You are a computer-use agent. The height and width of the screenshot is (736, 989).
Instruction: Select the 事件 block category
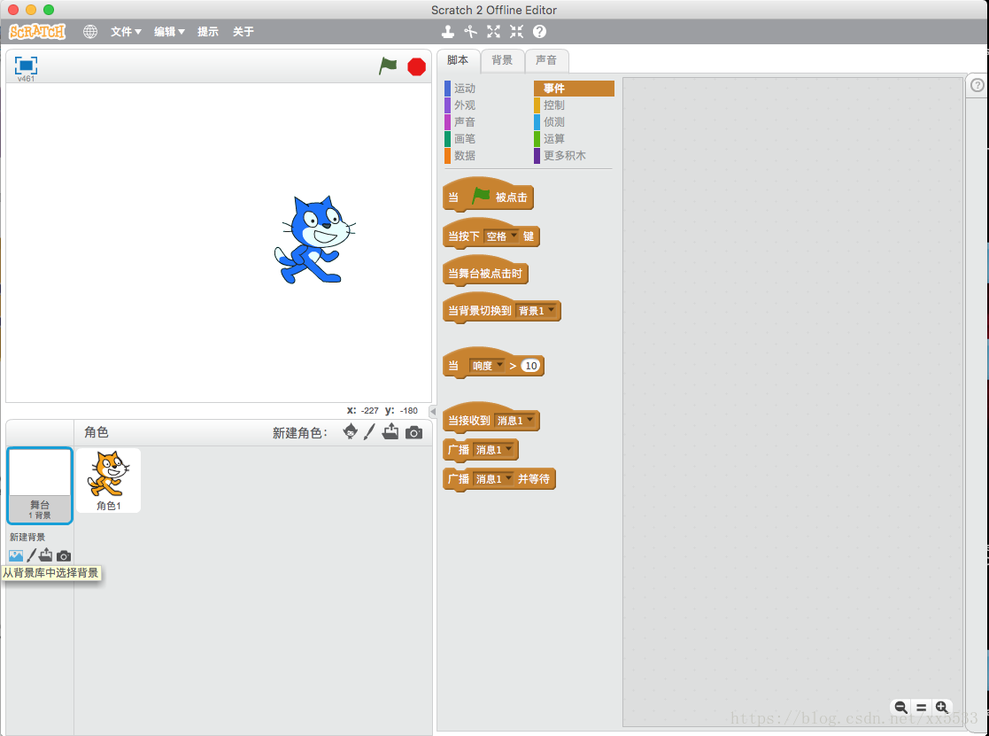tap(574, 89)
